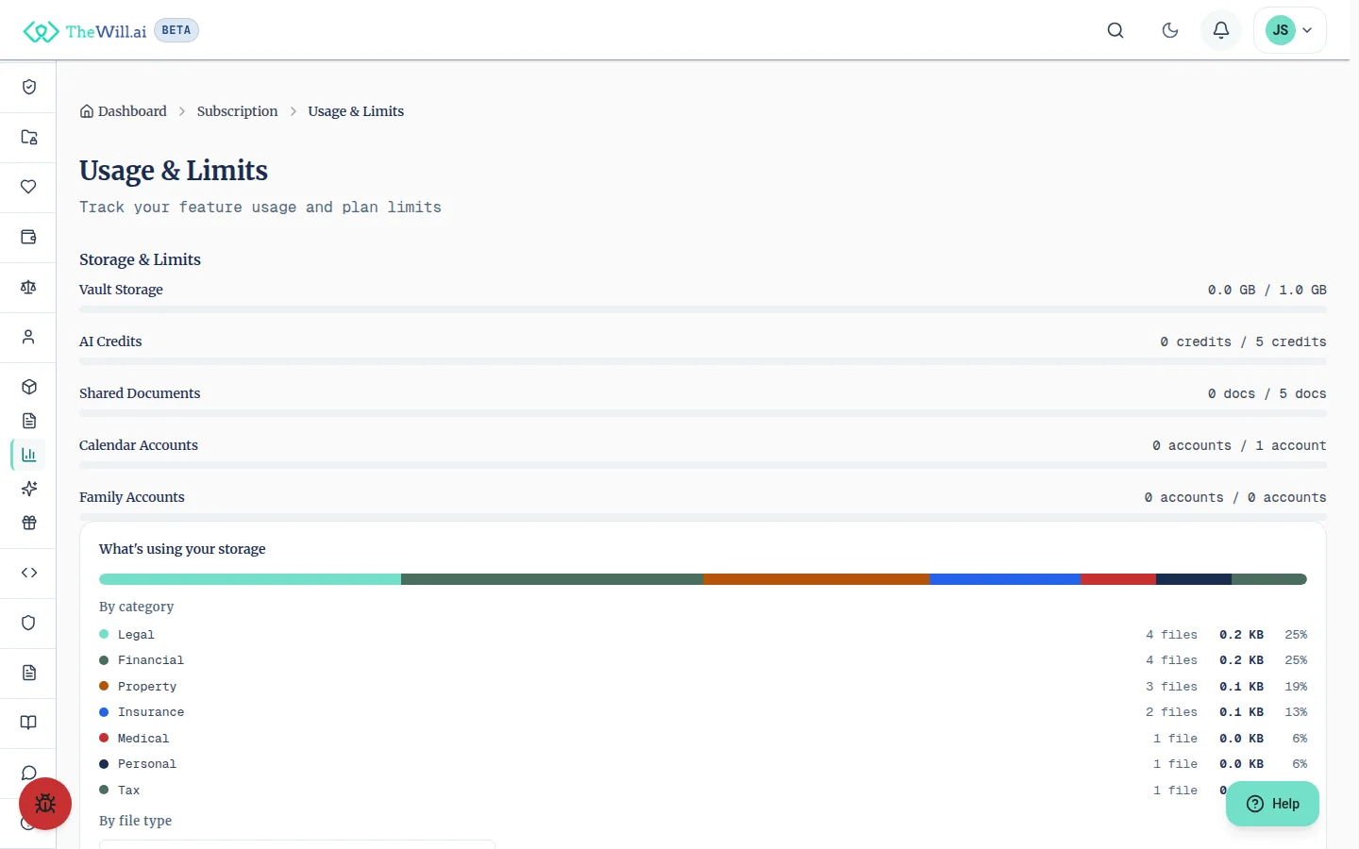Screen dimensions: 1359x849
Task: Click the '0 credits / 5 credits' value
Action: click(1243, 341)
